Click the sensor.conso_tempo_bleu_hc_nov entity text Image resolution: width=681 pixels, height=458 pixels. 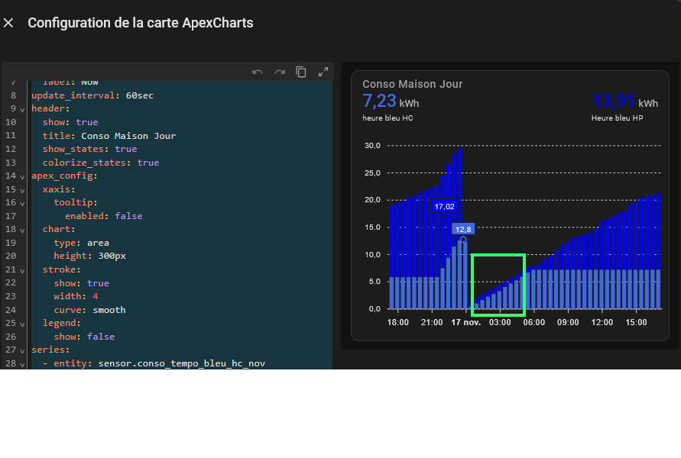point(181,363)
